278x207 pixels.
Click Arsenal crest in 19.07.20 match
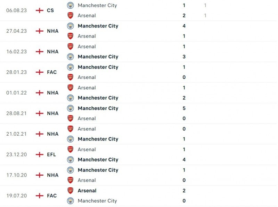[x=71, y=190]
